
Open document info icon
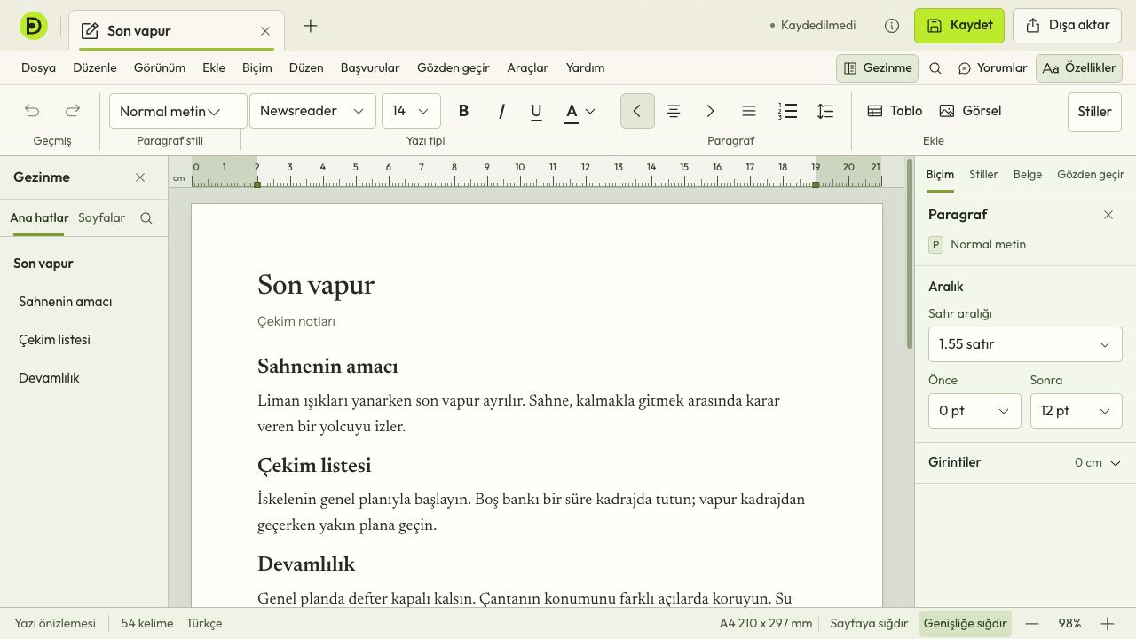click(x=892, y=26)
